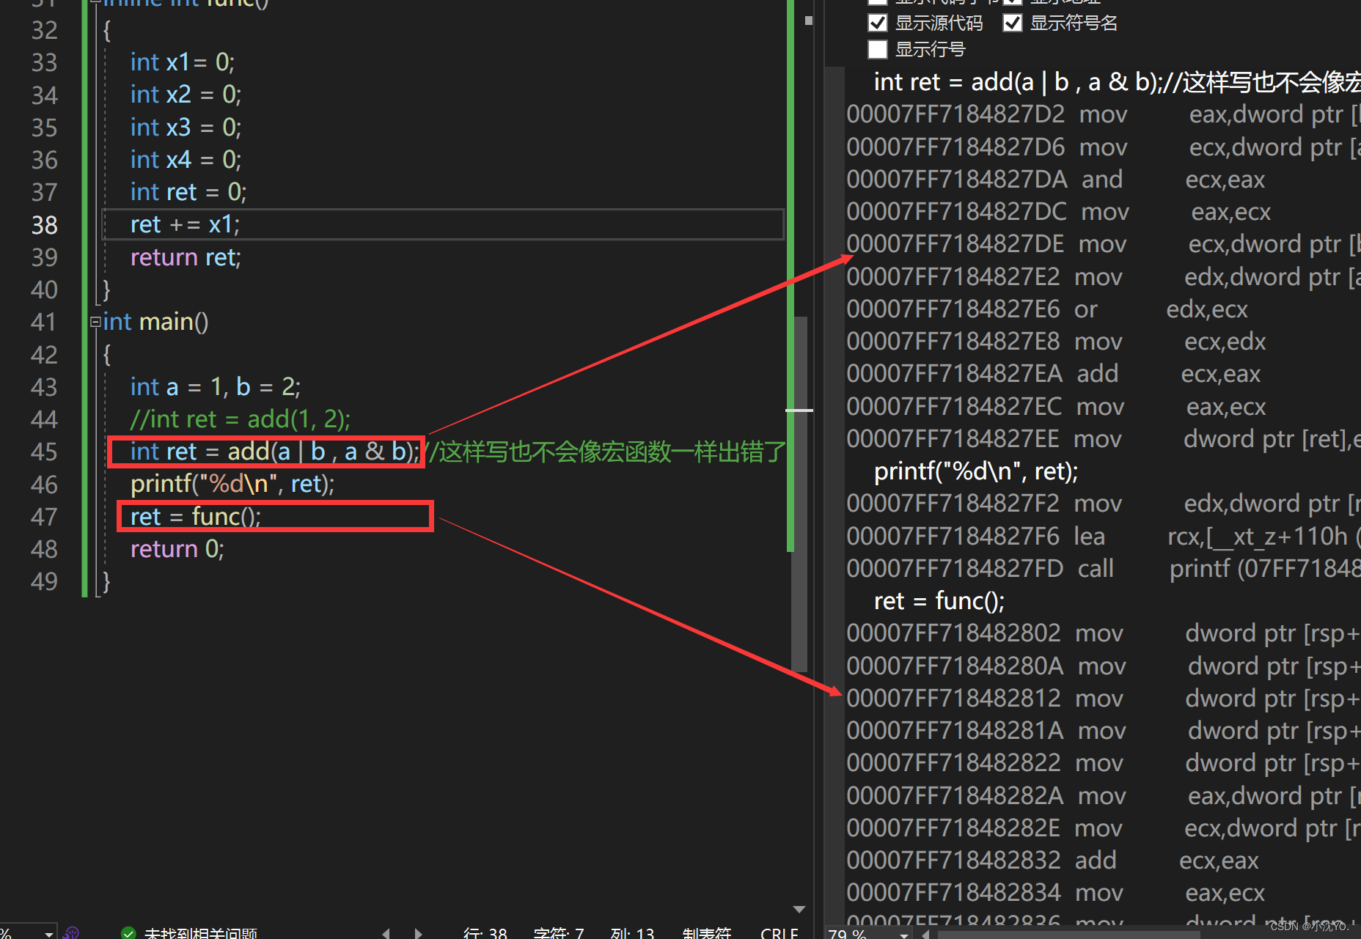This screenshot has height=939, width=1361.
Task: Click the 未找到相关问题 status message
Action: pyautogui.click(x=200, y=932)
